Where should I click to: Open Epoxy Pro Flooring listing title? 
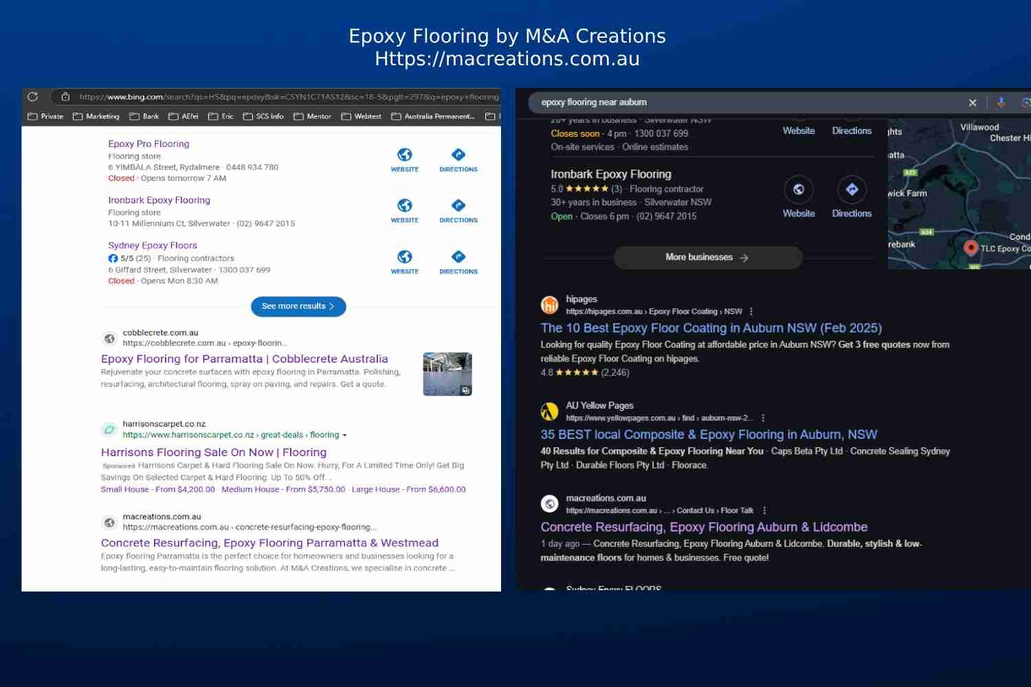click(148, 144)
